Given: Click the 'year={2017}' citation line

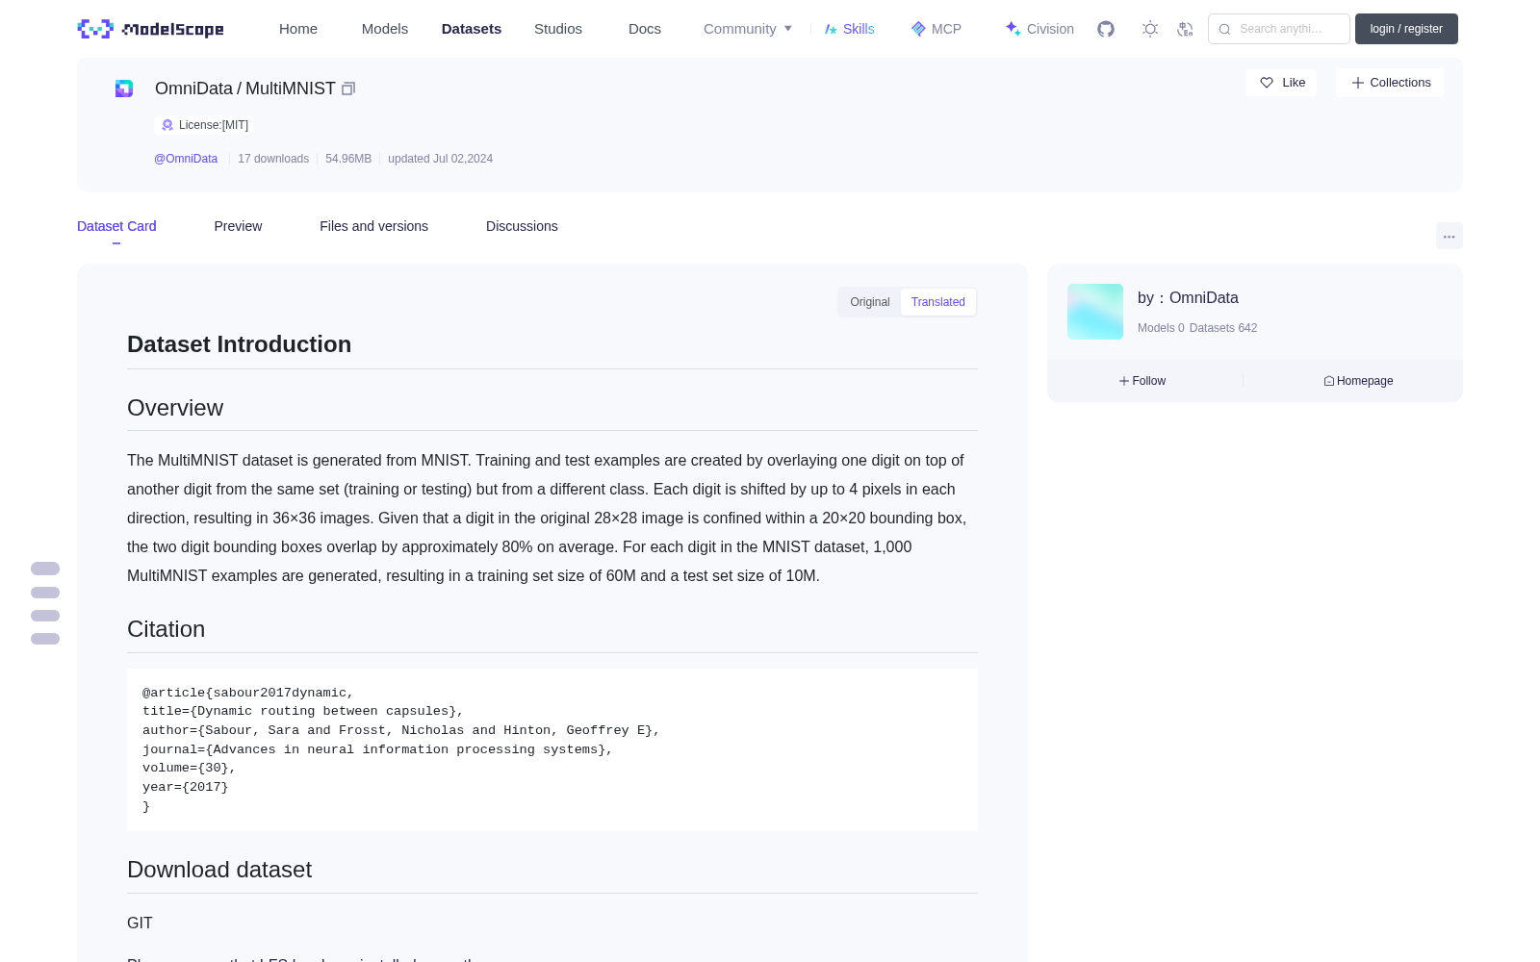Looking at the screenshot, I should [186, 787].
